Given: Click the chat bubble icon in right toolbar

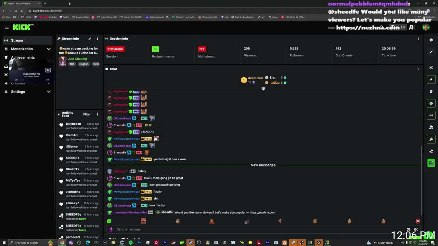Looking at the screenshot, I should click(x=431, y=104).
